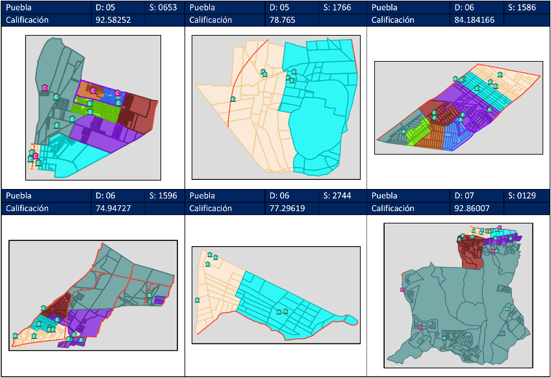Select the lone teal marker on the left edge of map S: 2744
The width and height of the screenshot is (551, 378).
point(197,299)
